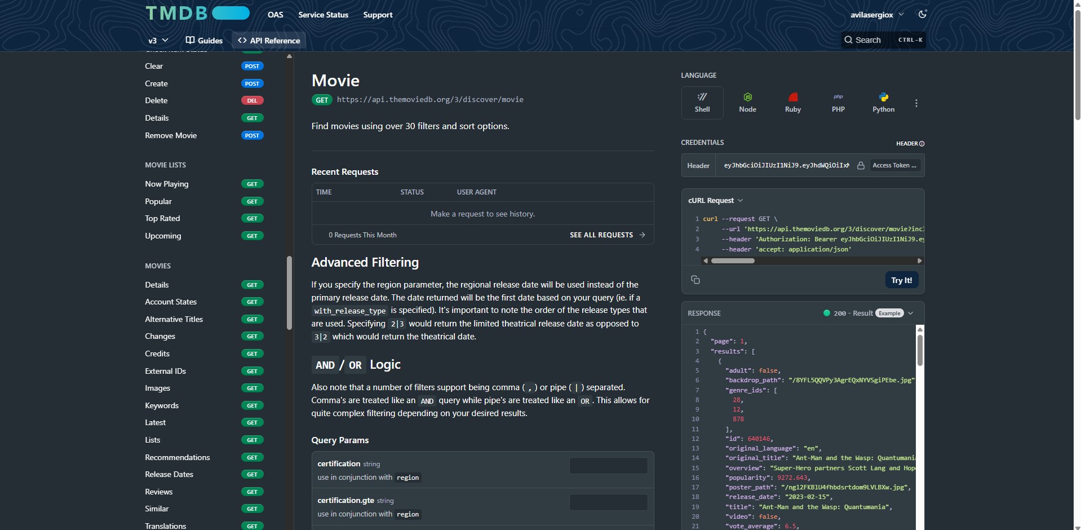Open the Popular movie list endpoint
The image size is (1081, 530).
[204, 201]
